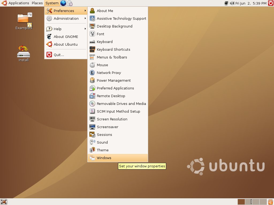
Task: Click the Sessions icon
Action: [92, 135]
